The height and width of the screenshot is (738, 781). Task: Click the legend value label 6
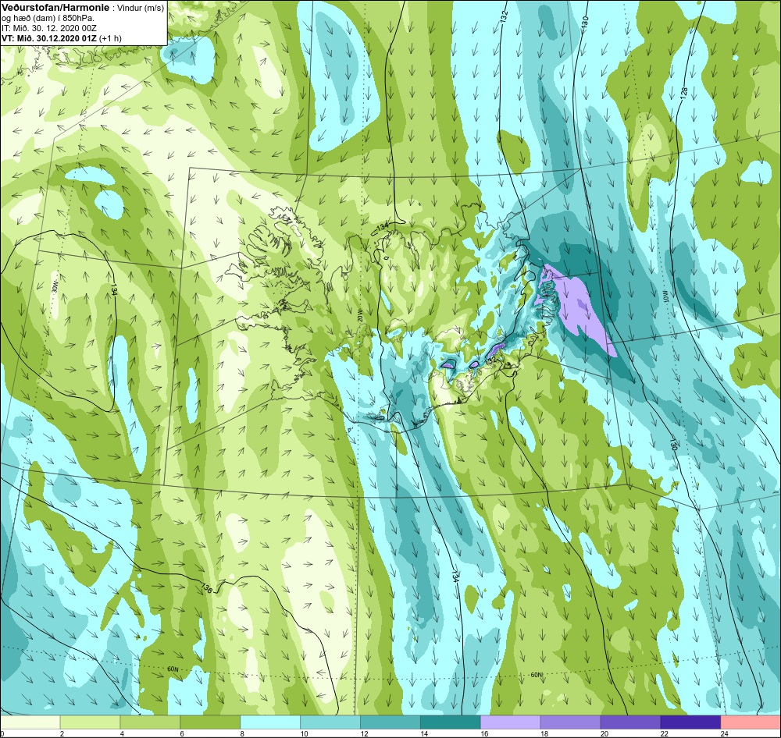182,733
